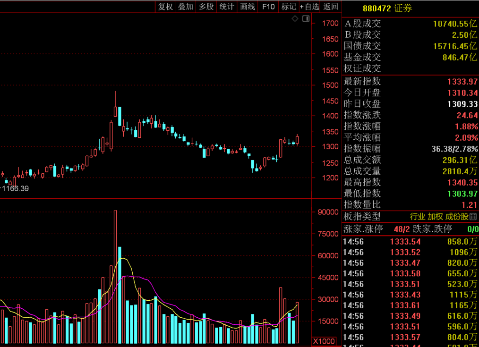Screen dimensions: 479x347
Task: Select the tick row priced 1333.52
Action: (410, 253)
